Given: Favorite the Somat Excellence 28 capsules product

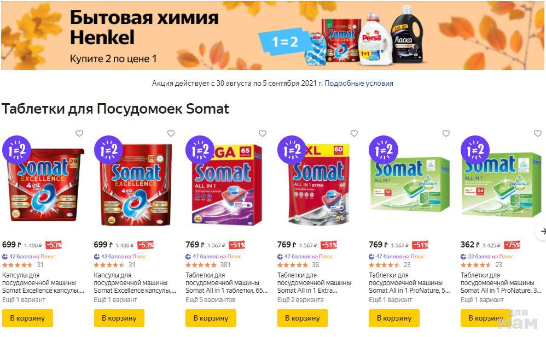Looking at the screenshot, I should click(x=79, y=133).
